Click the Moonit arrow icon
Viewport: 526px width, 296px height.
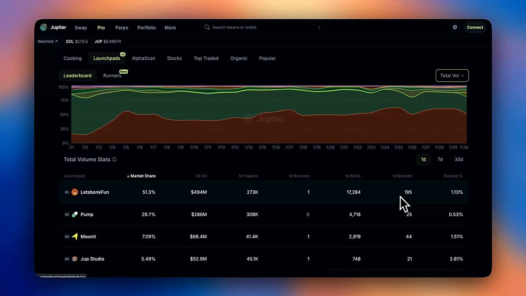pos(75,236)
